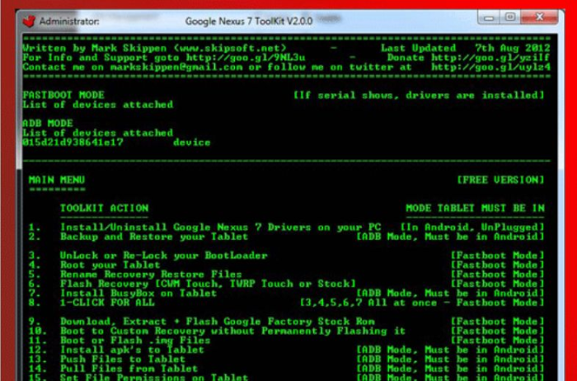Click '[In Android, UnPlugged]' mode note

point(472,227)
